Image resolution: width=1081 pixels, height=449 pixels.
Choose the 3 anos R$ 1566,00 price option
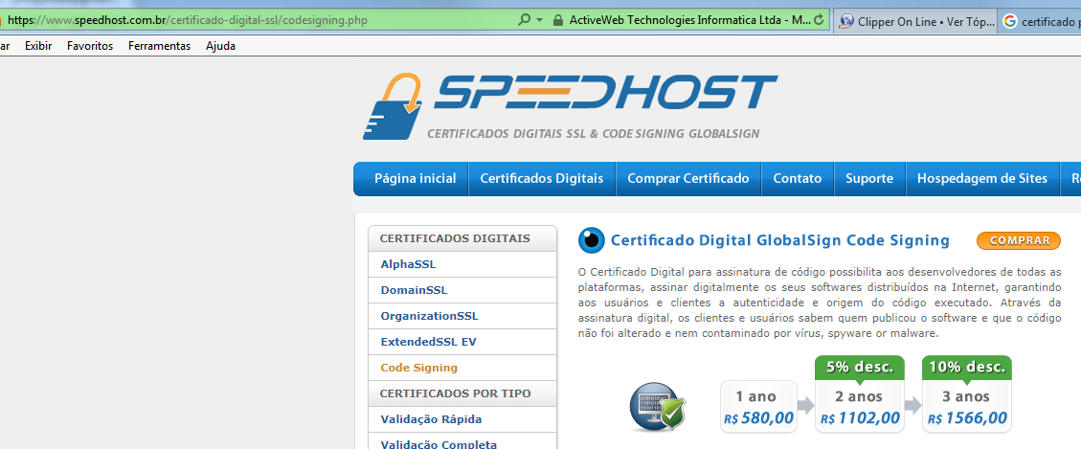pyautogui.click(x=966, y=406)
